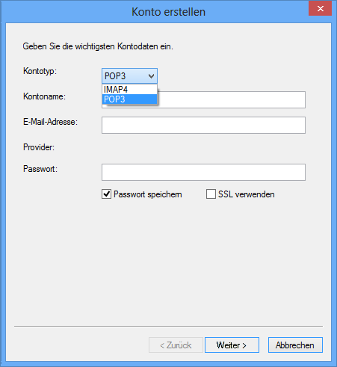The width and height of the screenshot is (337, 367).
Task: Click the Provider label
Action: pyautogui.click(x=39, y=147)
